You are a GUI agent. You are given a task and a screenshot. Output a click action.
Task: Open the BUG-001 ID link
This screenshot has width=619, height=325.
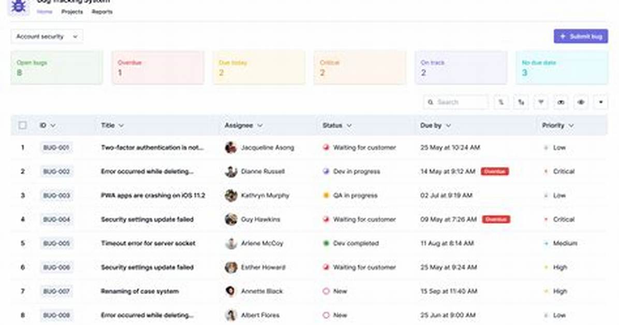coord(56,147)
